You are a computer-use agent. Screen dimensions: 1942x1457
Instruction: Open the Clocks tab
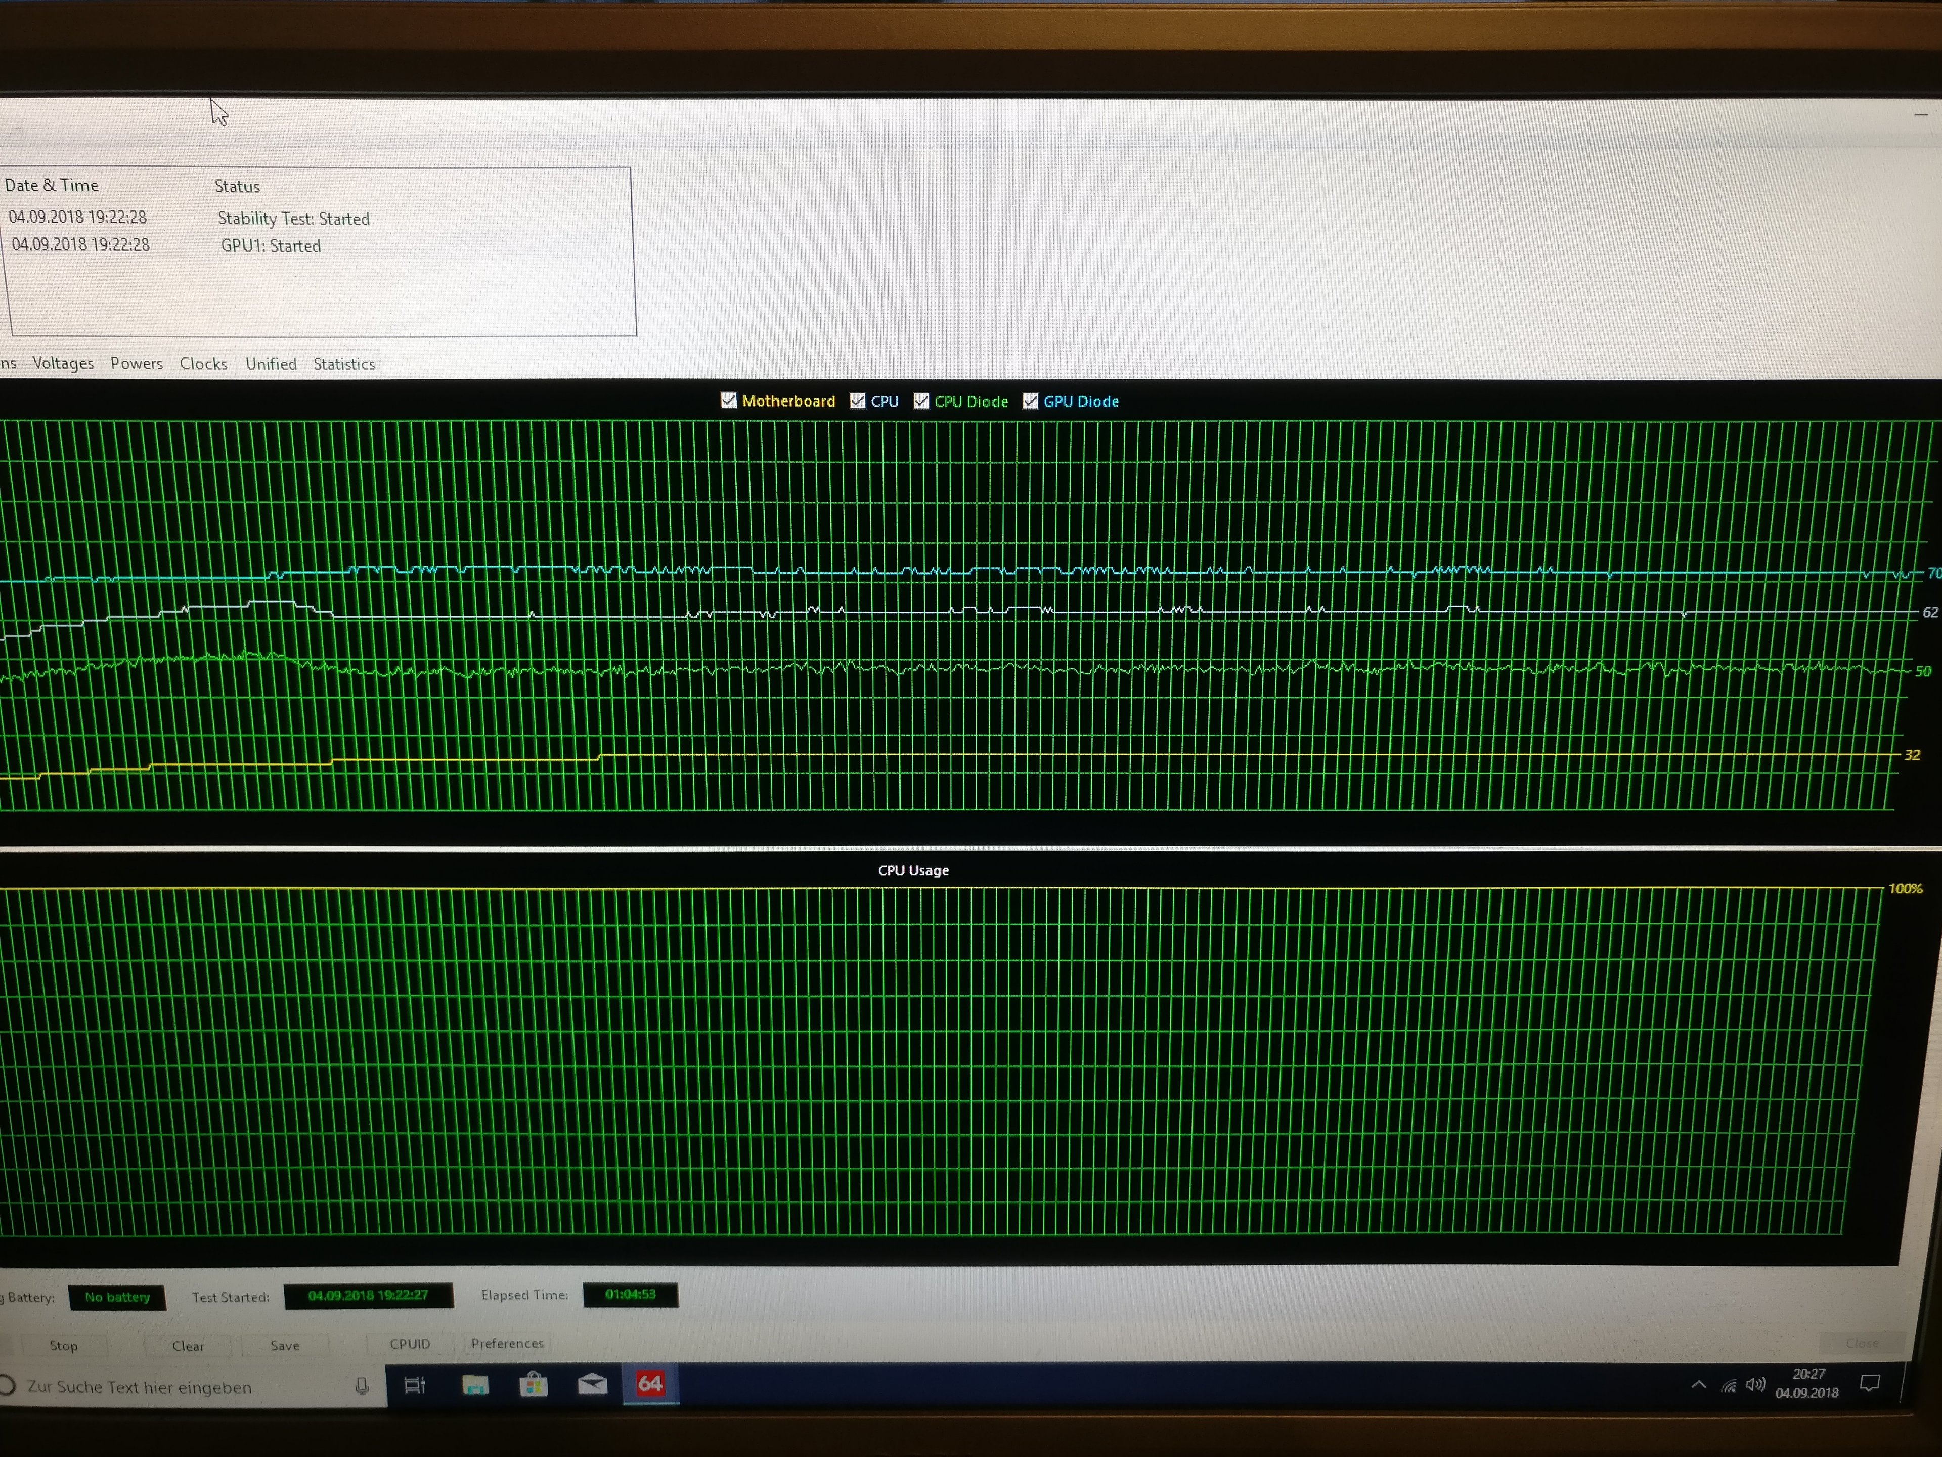203,364
